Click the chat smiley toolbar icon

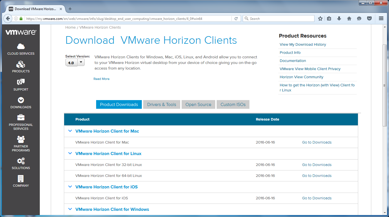click(x=359, y=19)
